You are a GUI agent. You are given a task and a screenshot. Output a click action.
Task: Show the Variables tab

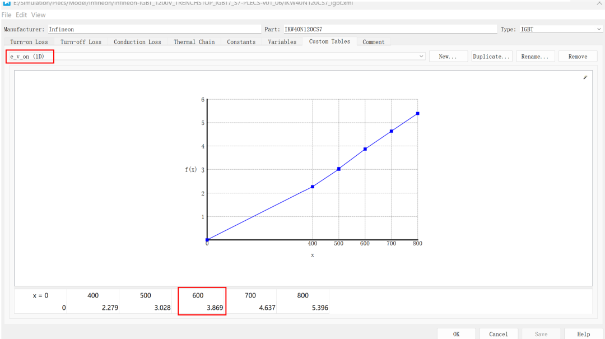(x=282, y=41)
